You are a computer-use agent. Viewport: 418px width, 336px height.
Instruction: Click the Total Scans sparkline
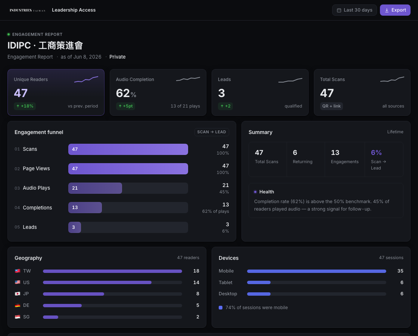click(x=392, y=79)
